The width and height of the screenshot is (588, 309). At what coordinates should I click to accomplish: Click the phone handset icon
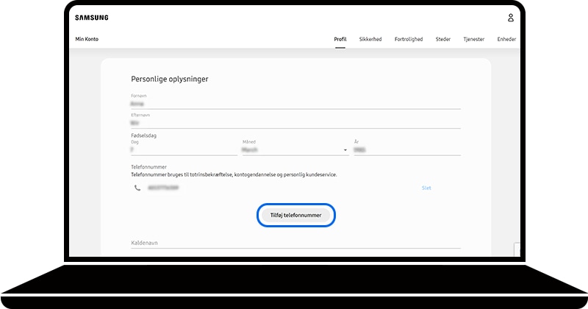click(x=137, y=188)
